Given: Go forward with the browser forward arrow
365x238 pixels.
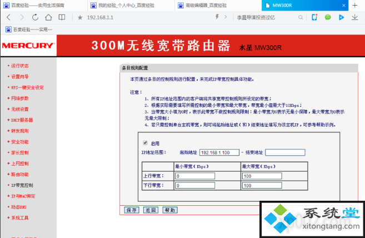Looking at the screenshot, I should click(x=22, y=17).
